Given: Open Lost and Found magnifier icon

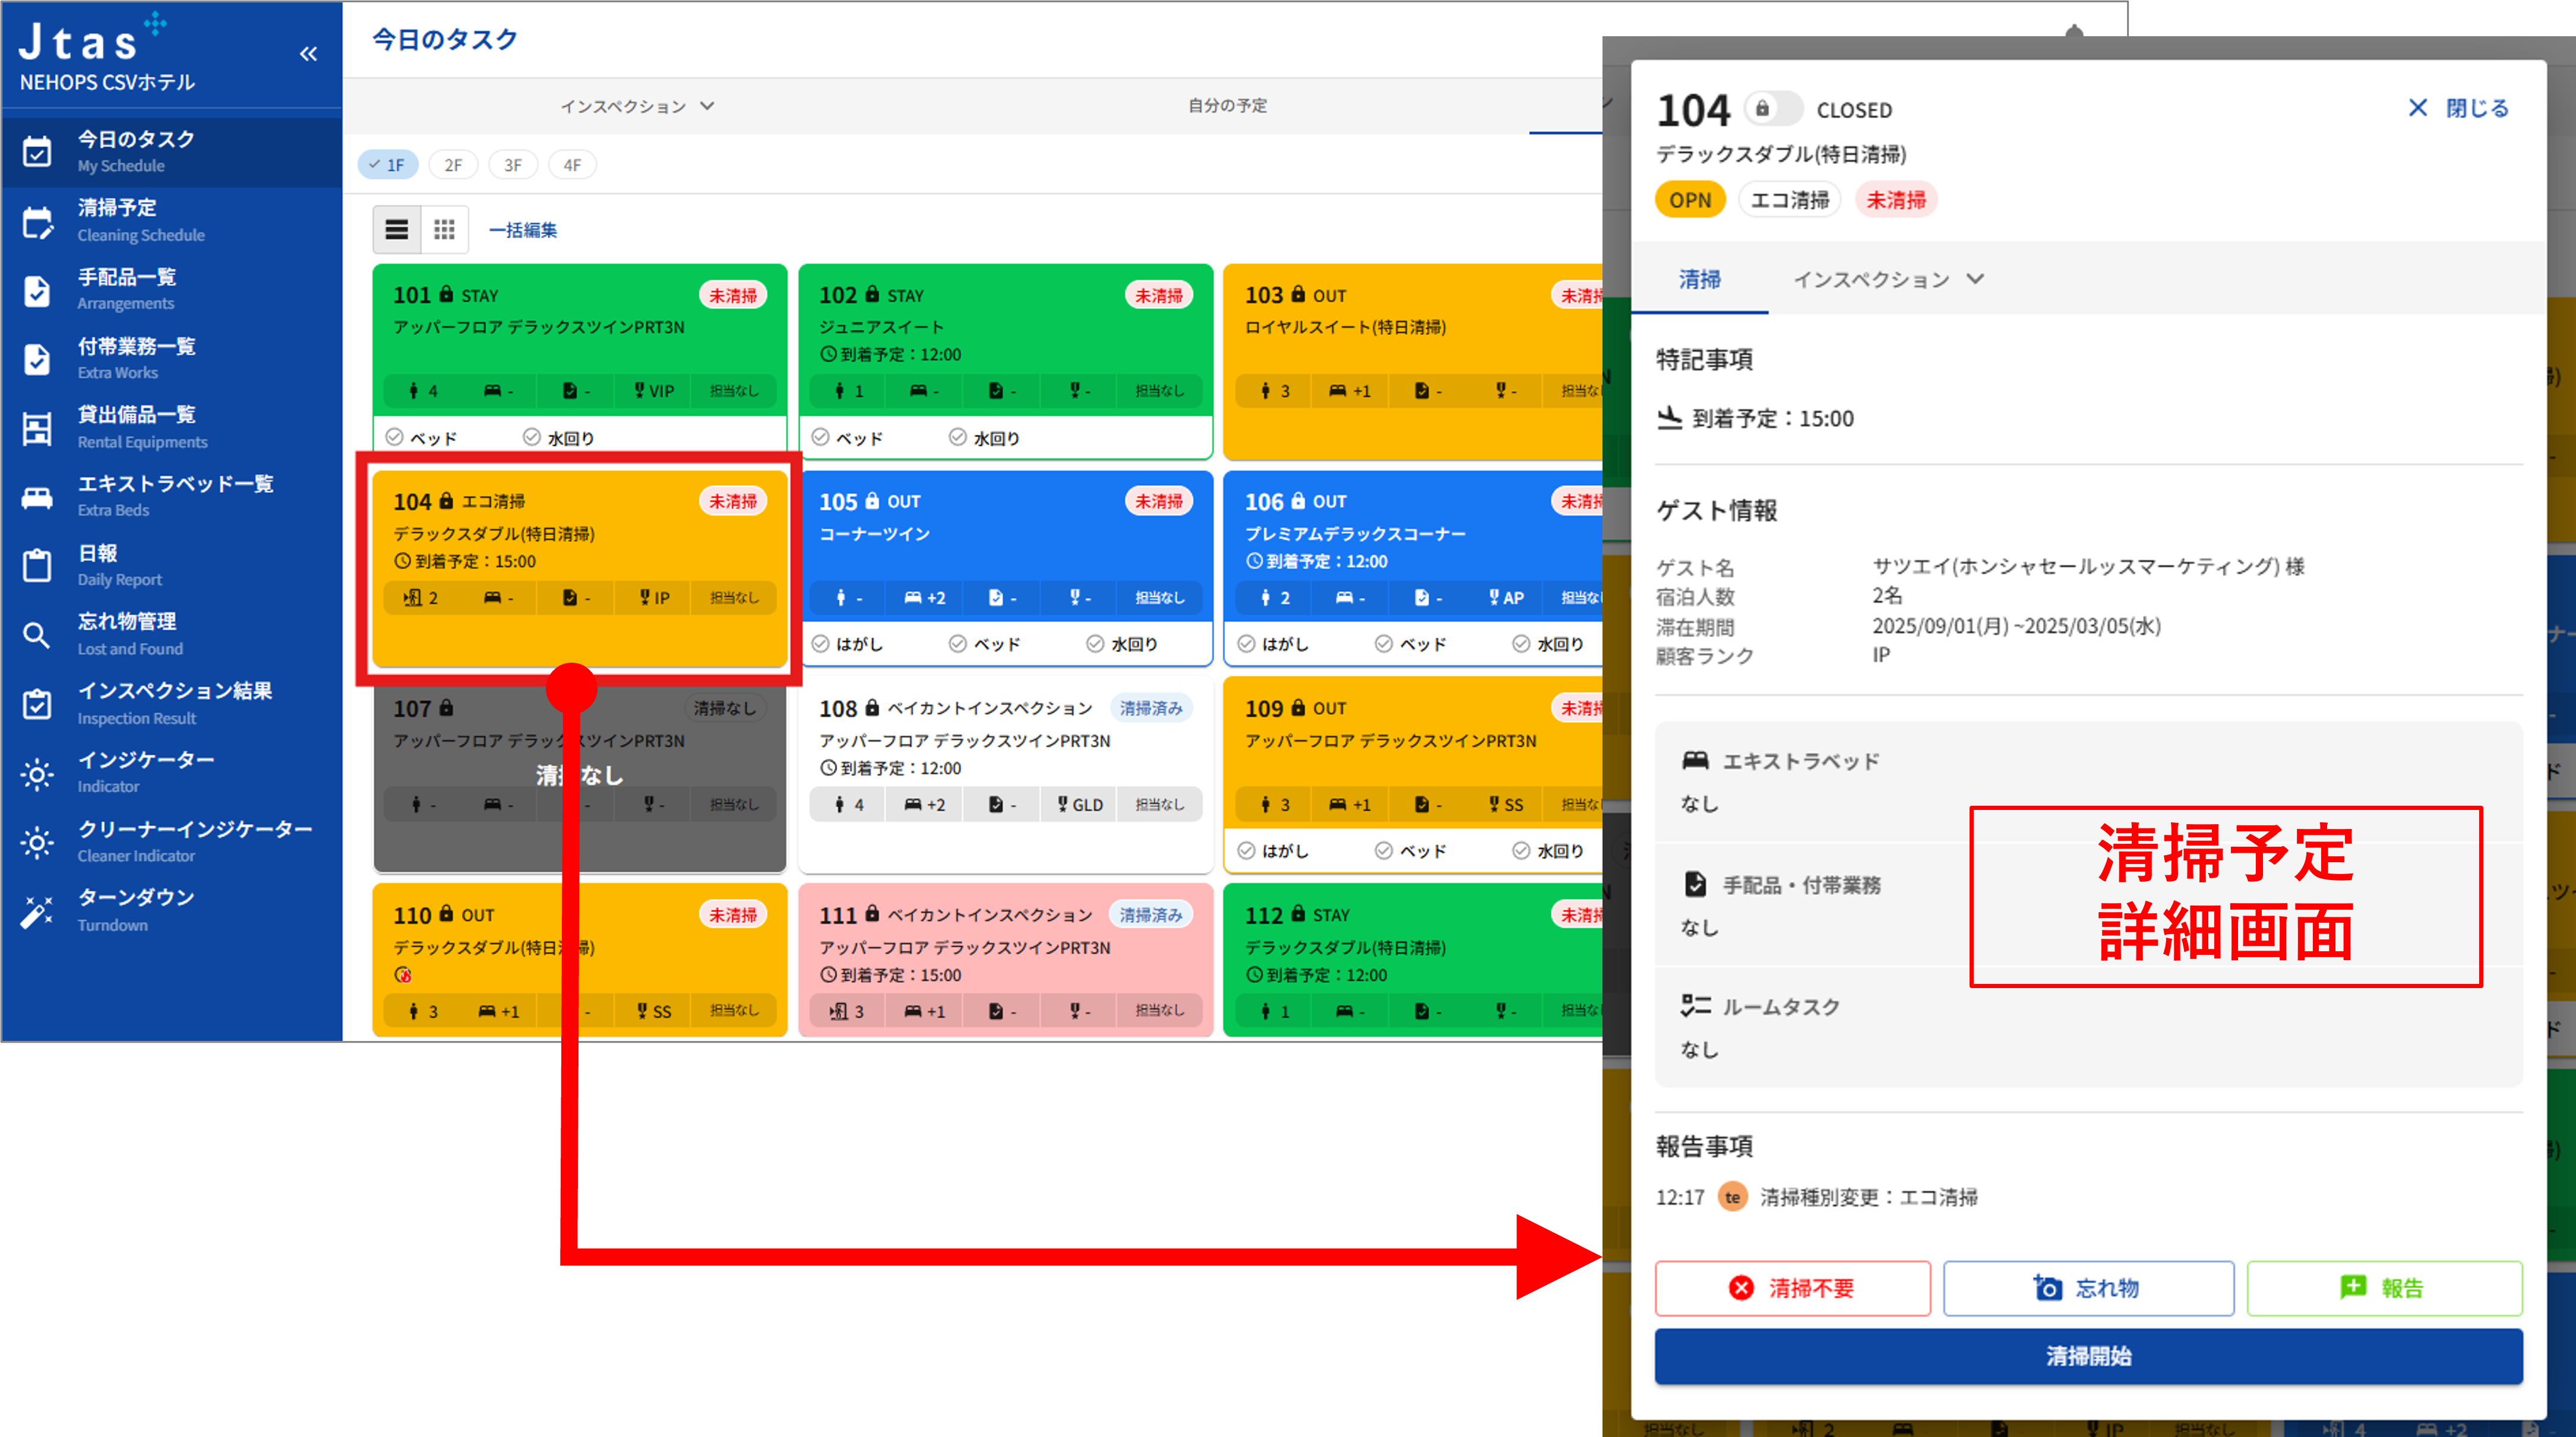Looking at the screenshot, I should [x=37, y=635].
